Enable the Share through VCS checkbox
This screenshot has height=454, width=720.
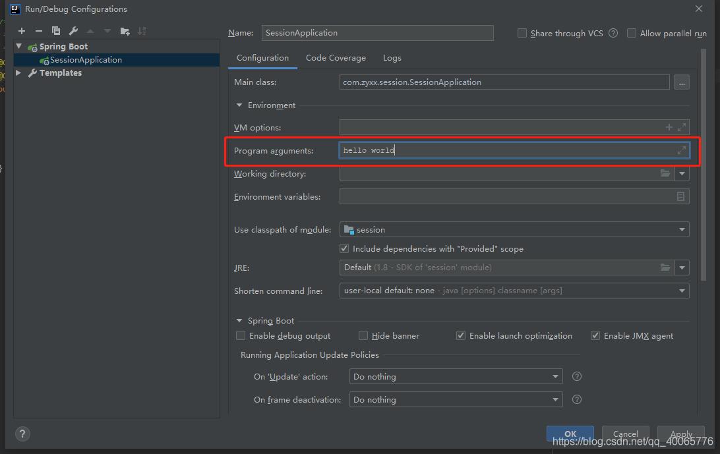(x=522, y=33)
